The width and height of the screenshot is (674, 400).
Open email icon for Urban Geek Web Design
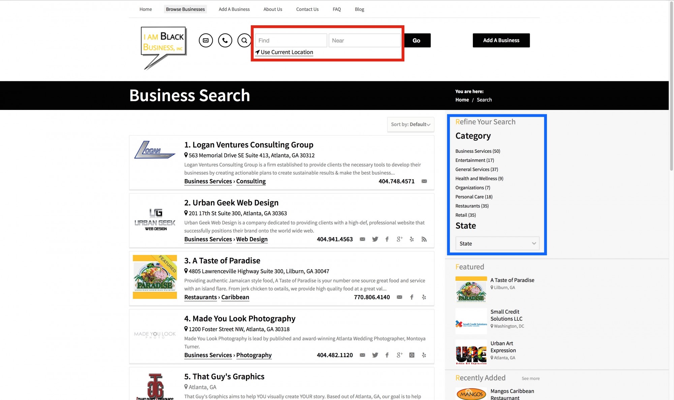362,239
